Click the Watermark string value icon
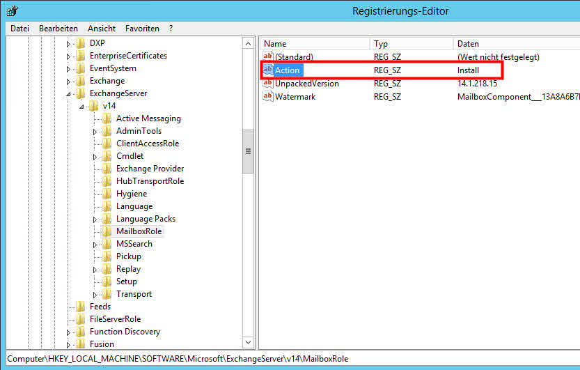This screenshot has height=370, width=580. tap(268, 97)
